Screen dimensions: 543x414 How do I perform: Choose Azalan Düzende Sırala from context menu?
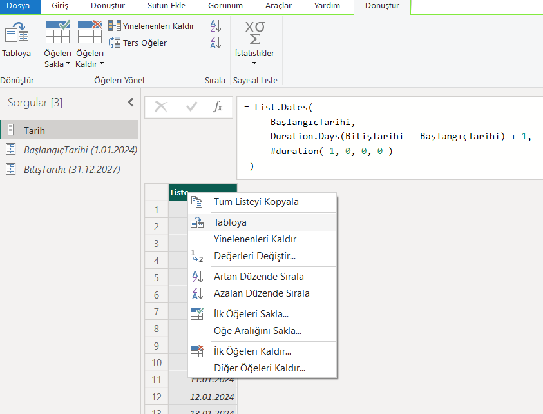point(262,293)
